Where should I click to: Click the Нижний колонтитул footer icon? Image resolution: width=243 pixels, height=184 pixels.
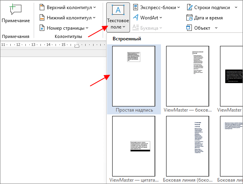click(x=42, y=18)
